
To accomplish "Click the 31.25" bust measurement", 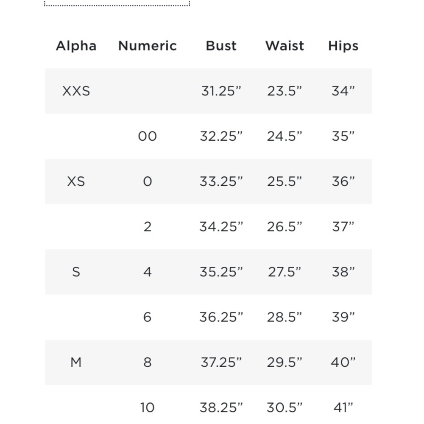I will pyautogui.click(x=221, y=91).
